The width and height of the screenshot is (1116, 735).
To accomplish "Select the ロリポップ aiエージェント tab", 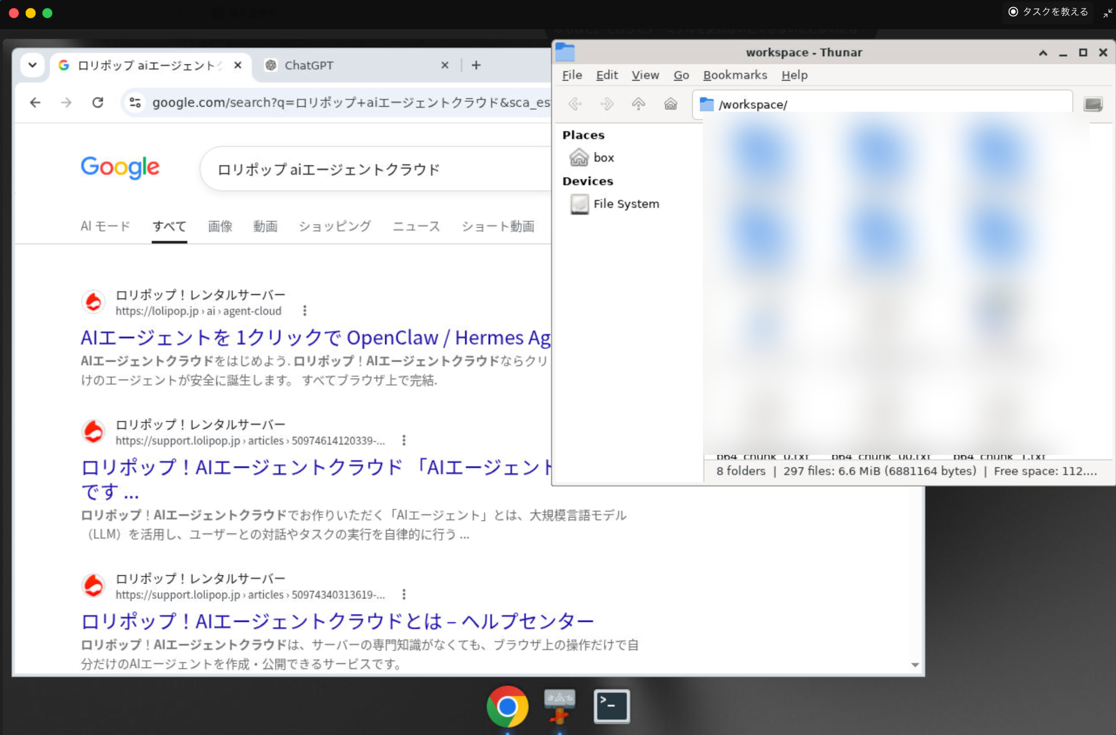I will (150, 65).
